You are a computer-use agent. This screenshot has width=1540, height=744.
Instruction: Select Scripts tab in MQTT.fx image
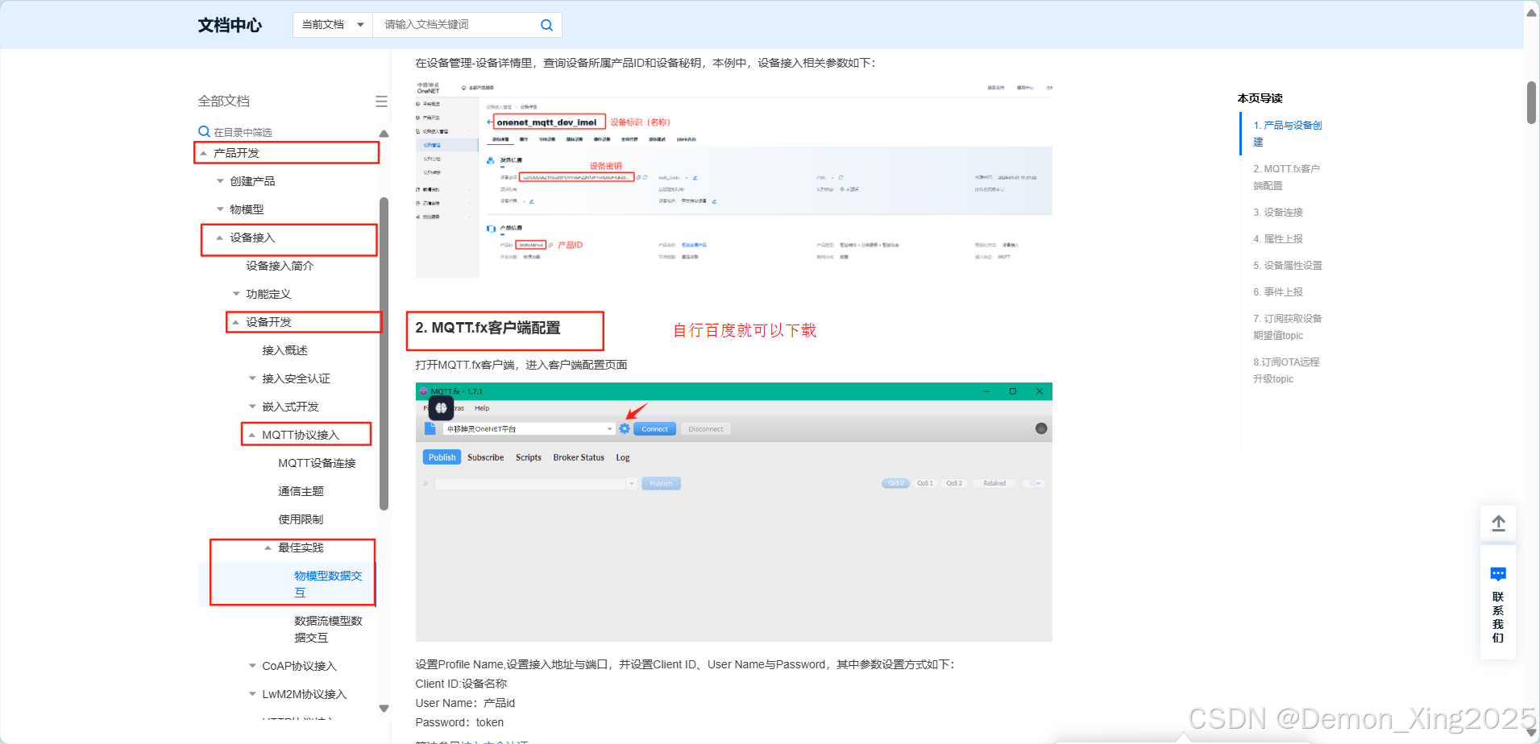coord(529,457)
